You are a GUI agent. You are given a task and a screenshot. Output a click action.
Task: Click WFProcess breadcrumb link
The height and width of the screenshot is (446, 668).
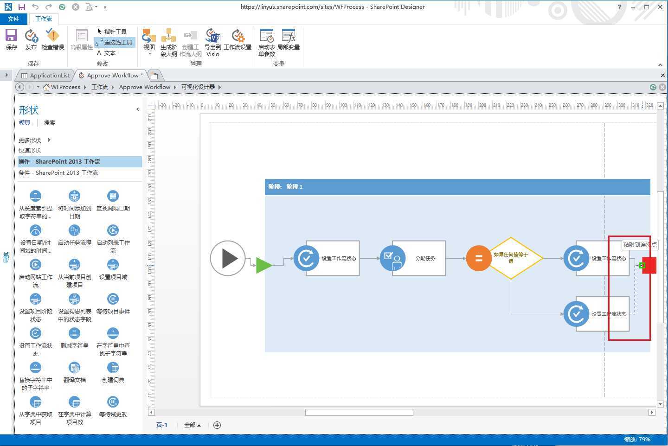tap(65, 87)
